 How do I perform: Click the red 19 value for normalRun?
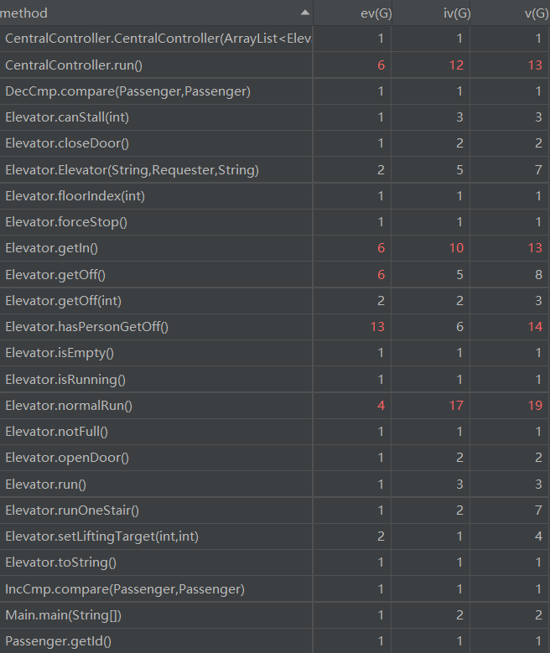point(535,405)
